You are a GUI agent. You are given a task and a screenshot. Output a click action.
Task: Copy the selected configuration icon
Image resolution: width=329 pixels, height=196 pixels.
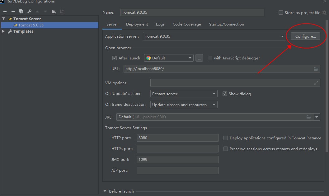pos(21,12)
